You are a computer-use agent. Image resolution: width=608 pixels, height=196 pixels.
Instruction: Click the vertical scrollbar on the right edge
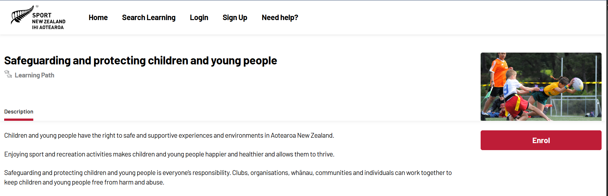[607, 96]
